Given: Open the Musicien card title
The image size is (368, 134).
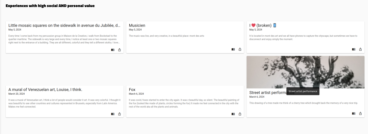Looking at the screenshot, I should pos(137,26).
